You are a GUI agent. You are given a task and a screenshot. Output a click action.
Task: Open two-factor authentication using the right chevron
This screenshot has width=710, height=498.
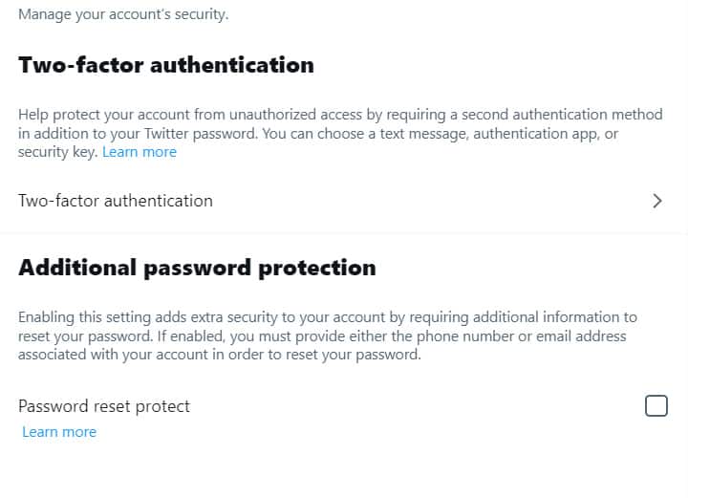[656, 201]
